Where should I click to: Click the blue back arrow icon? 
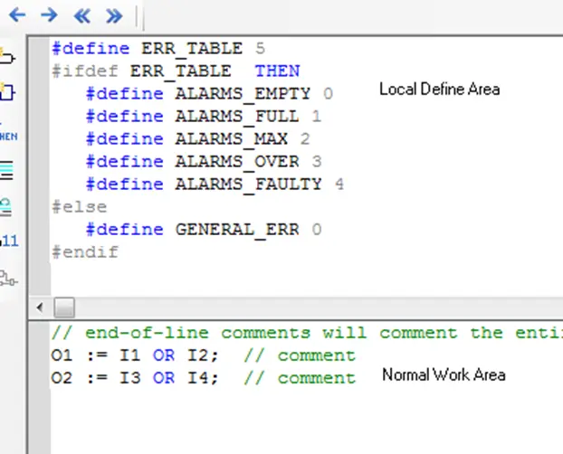pyautogui.click(x=17, y=15)
